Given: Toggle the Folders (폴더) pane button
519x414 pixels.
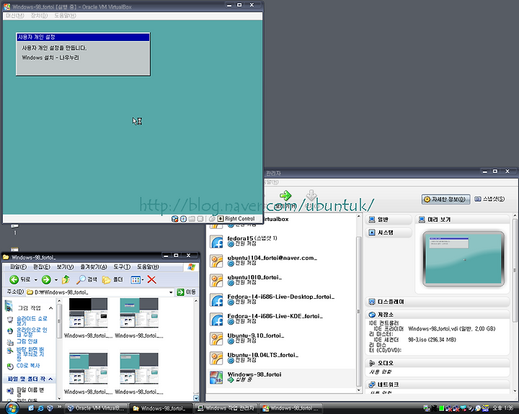Looking at the screenshot, I should (112, 280).
